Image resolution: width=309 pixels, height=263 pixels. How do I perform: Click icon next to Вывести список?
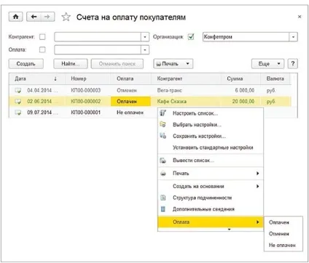pos(163,161)
